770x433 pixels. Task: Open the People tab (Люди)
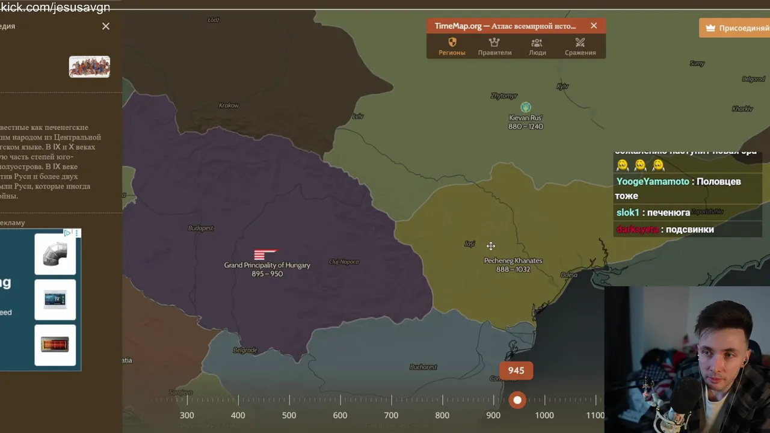[537, 46]
